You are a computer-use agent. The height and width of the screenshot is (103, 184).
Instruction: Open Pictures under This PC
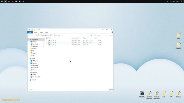click(x=34, y=72)
